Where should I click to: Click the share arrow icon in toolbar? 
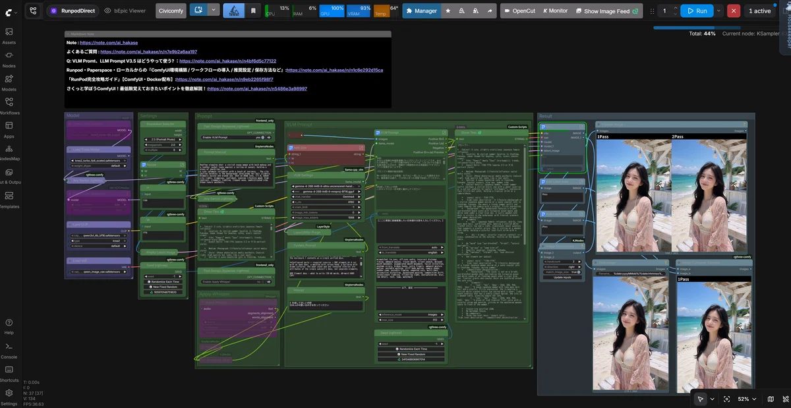[489, 11]
